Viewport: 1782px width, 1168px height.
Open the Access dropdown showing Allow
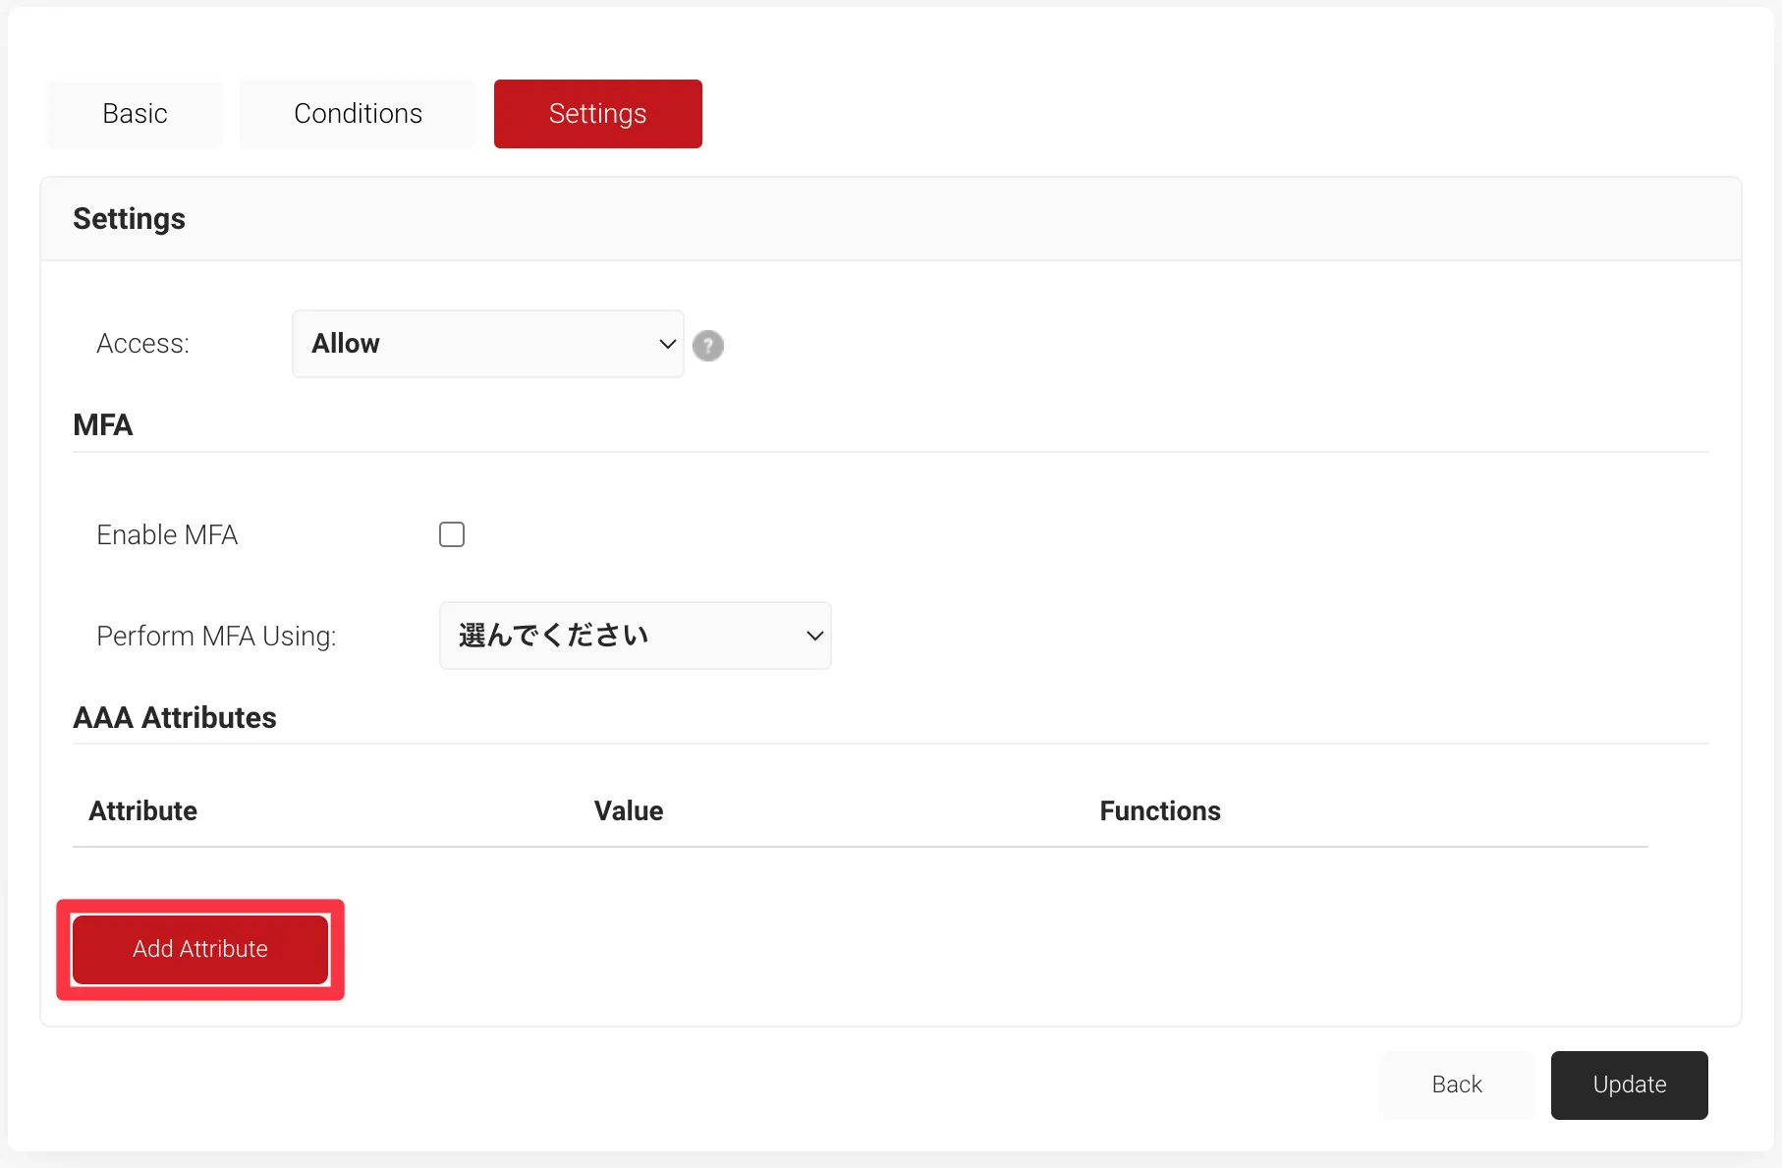(x=486, y=344)
